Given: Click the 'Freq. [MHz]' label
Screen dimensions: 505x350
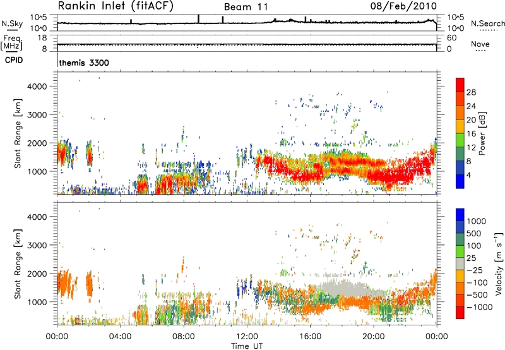Looking at the screenshot, I should 11,43.
